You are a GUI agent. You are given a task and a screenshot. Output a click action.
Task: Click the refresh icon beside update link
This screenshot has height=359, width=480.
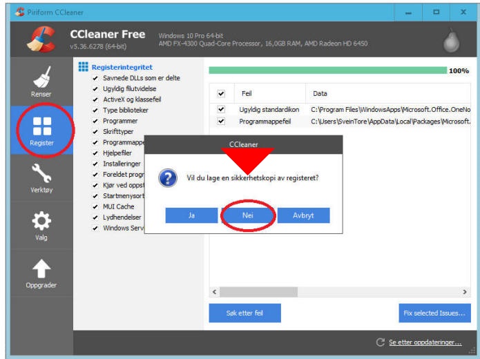click(x=381, y=342)
